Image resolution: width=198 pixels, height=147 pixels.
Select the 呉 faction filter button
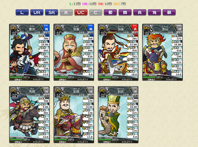(x=140, y=12)
